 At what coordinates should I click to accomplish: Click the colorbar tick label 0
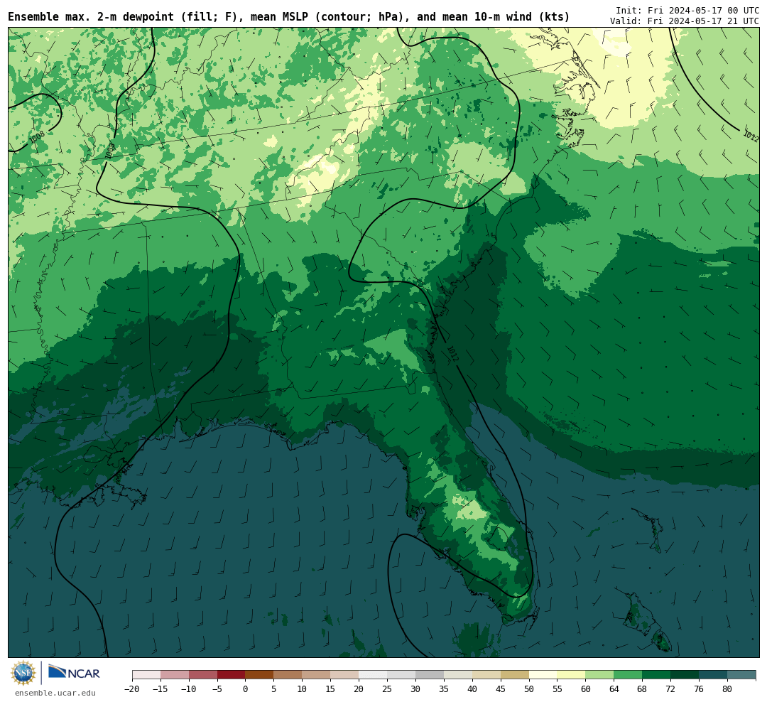[x=246, y=688]
